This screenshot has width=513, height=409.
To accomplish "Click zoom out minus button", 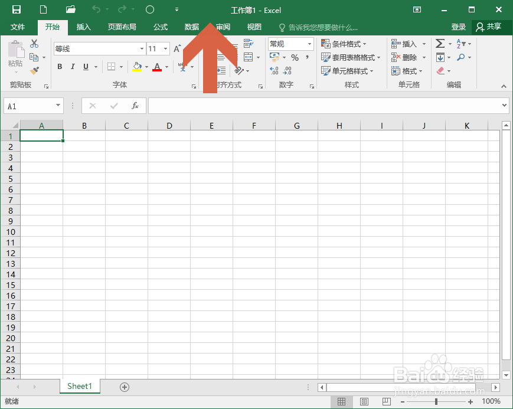I will coord(403,402).
